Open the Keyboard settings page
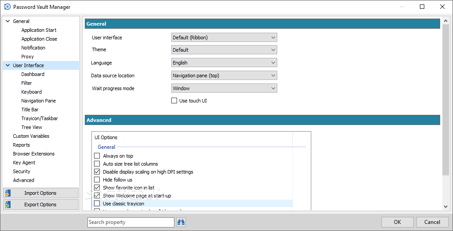Screen dimensions: 453x231 [x=31, y=92]
